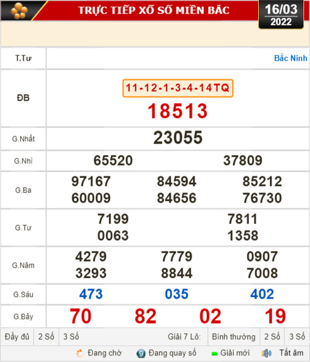Click the fifth prize number 7008
This screenshot has height=362, width=310.
point(262,273)
